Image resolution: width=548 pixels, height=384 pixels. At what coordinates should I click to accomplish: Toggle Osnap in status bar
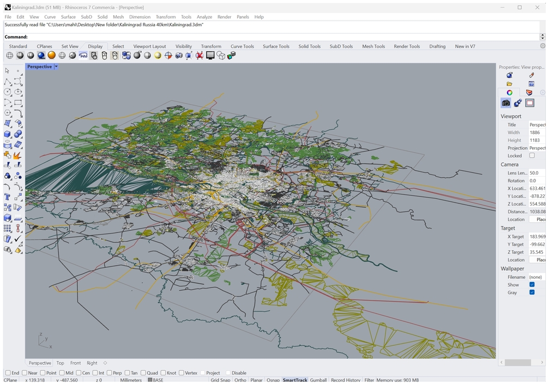coord(273,380)
